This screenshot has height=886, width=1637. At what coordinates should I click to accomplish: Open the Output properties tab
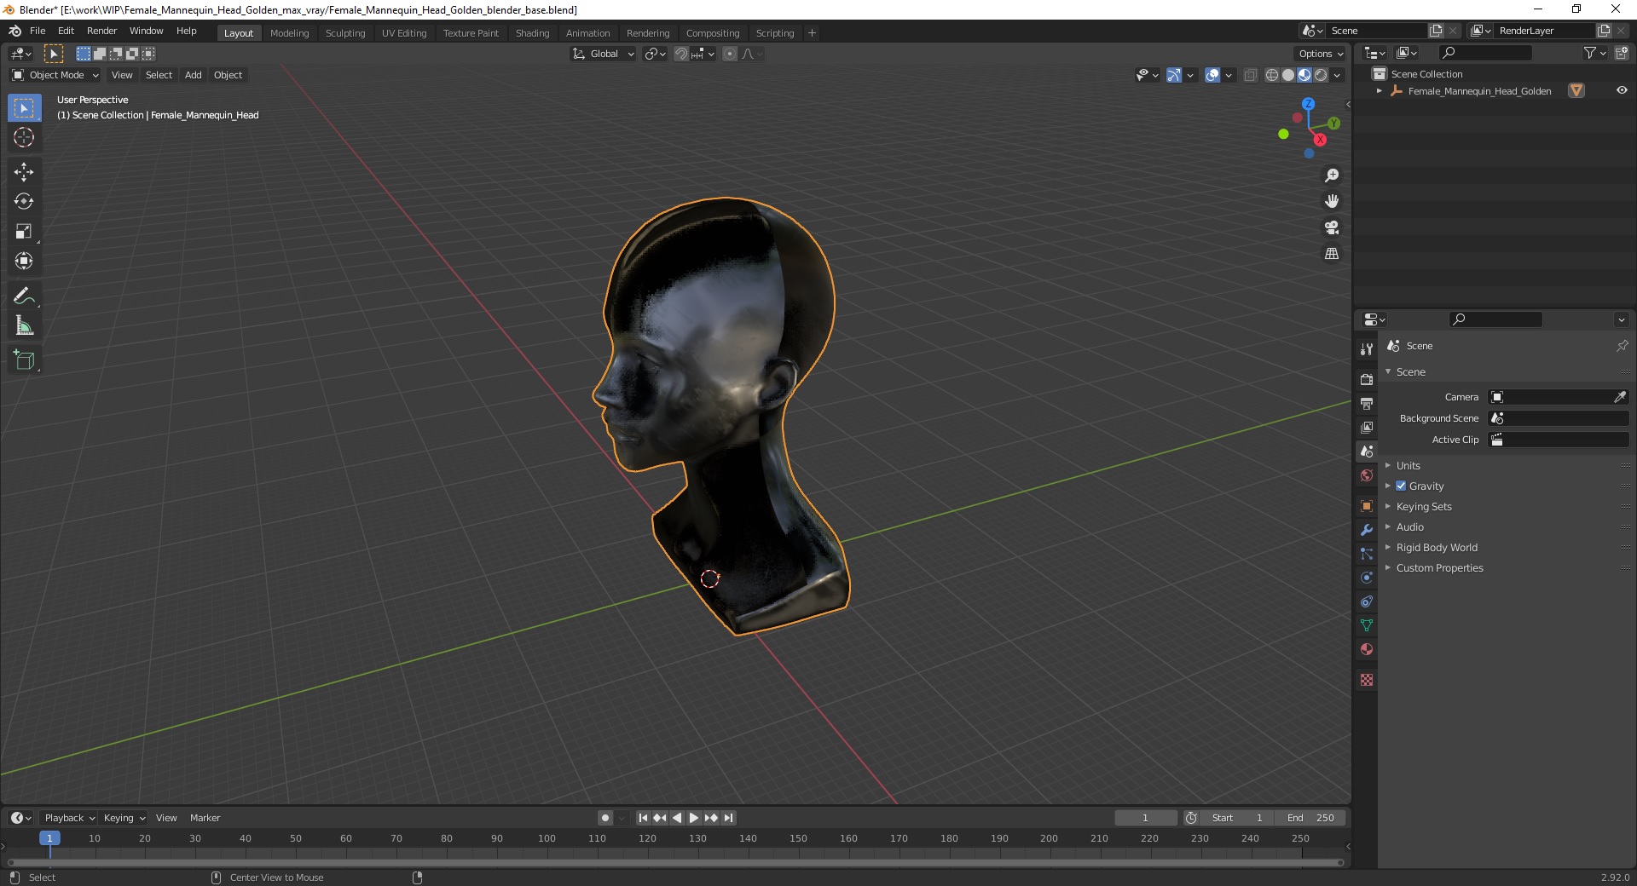click(1367, 403)
